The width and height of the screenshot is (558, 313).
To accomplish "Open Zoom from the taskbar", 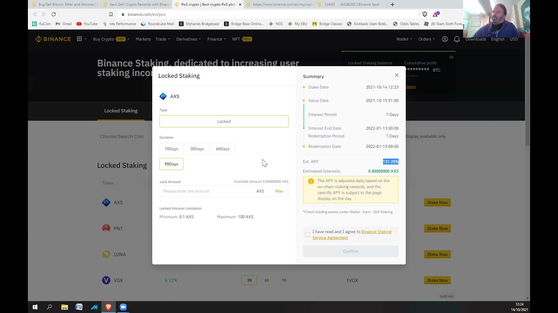I will [x=123, y=307].
